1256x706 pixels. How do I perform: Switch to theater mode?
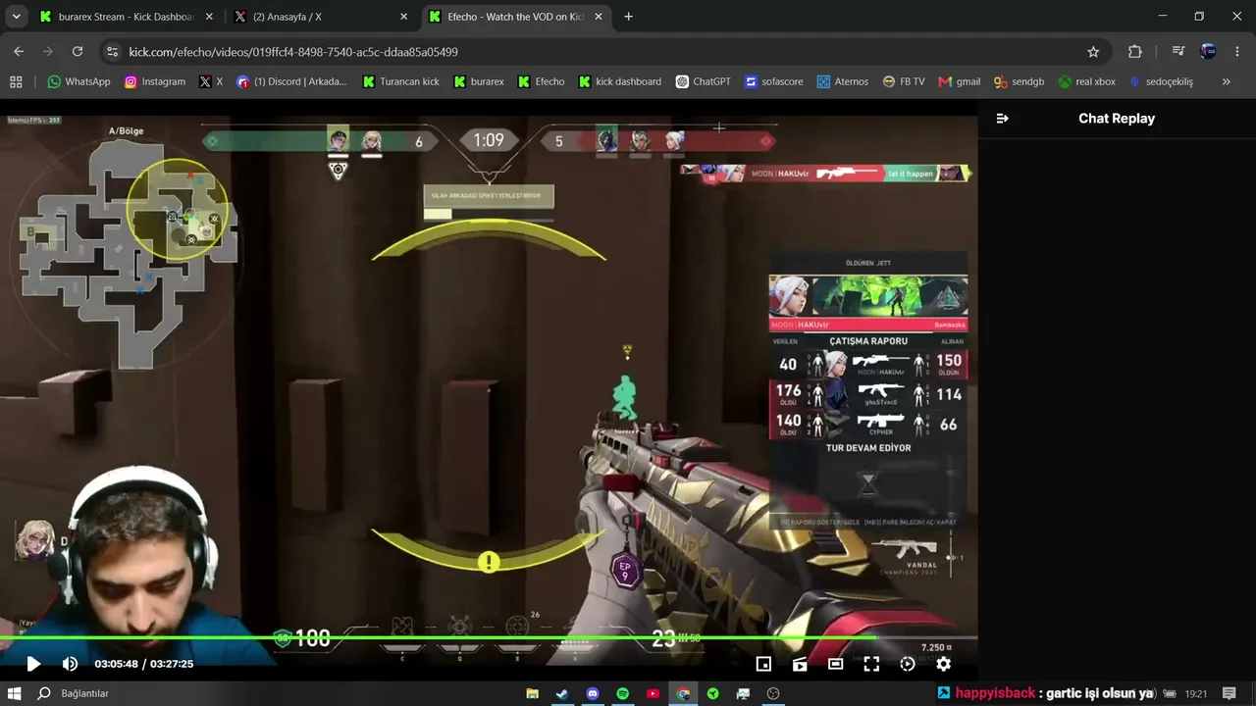coord(835,664)
